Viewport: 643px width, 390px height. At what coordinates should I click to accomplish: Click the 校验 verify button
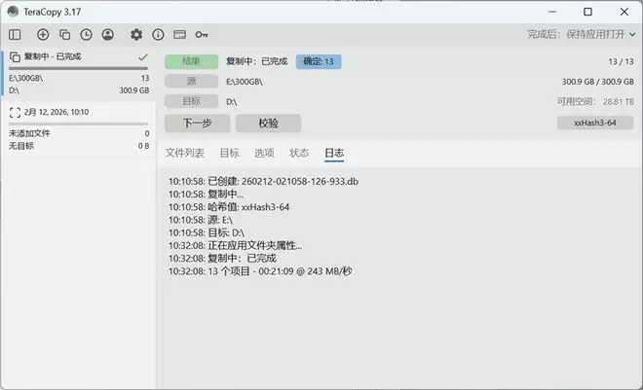tap(269, 124)
